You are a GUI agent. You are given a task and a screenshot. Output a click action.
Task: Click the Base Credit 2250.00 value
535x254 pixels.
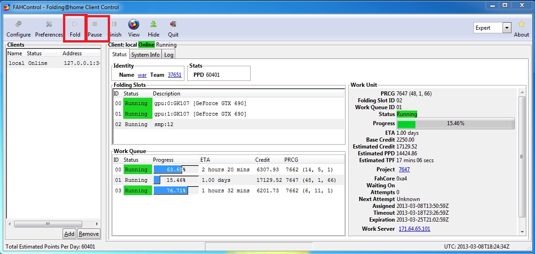tap(405, 140)
